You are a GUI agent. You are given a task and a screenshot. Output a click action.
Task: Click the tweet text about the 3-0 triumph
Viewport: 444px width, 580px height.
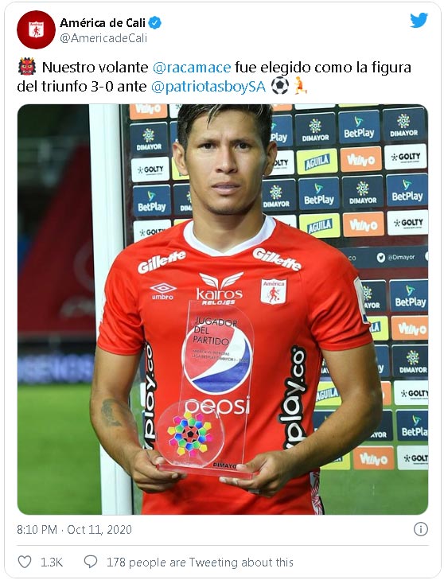(214, 77)
